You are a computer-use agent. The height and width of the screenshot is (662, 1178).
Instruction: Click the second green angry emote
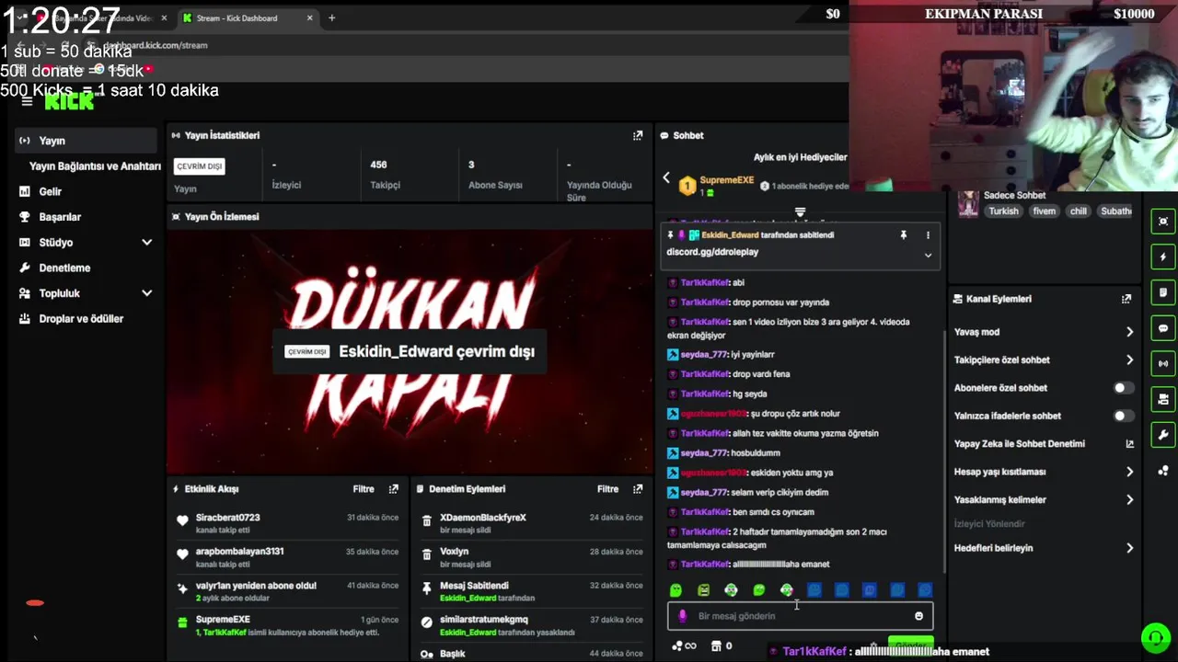703,590
